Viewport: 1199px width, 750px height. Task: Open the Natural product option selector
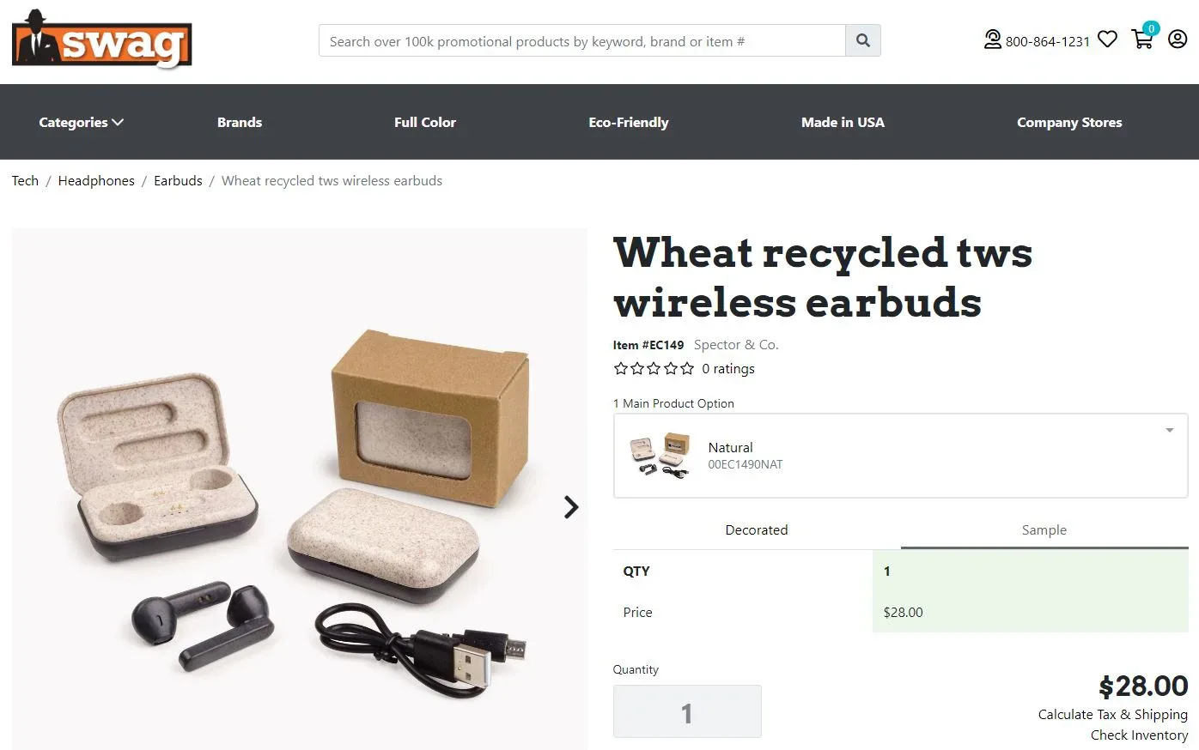click(899, 456)
